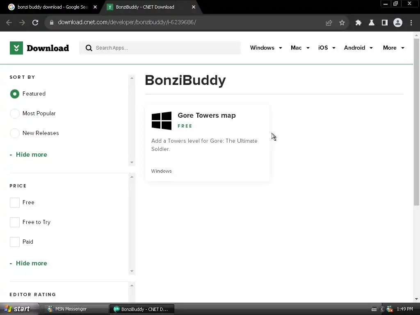The image size is (420, 315).
Task: Expand hidden system tray icons arrow
Action: [382, 309]
